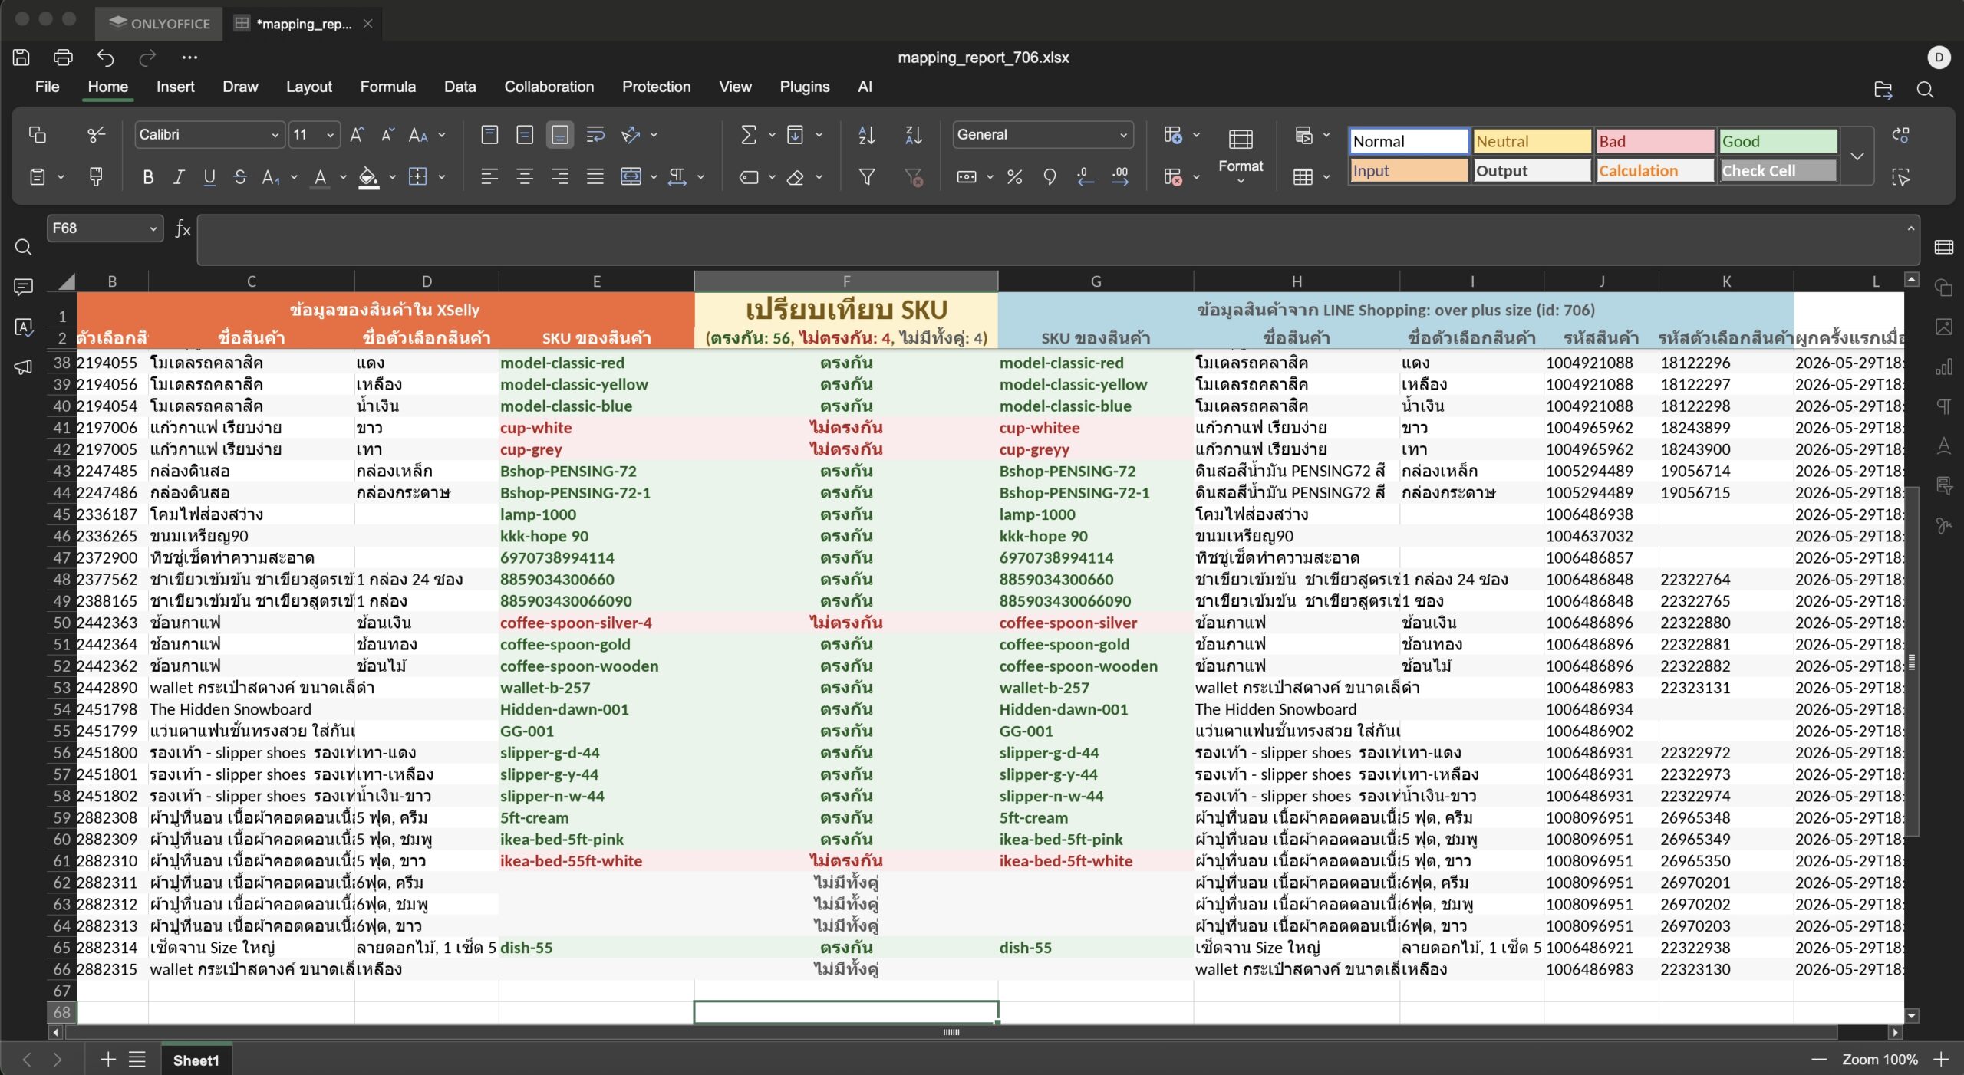
Task: Open cell settings in right sidebar
Action: (x=1944, y=248)
